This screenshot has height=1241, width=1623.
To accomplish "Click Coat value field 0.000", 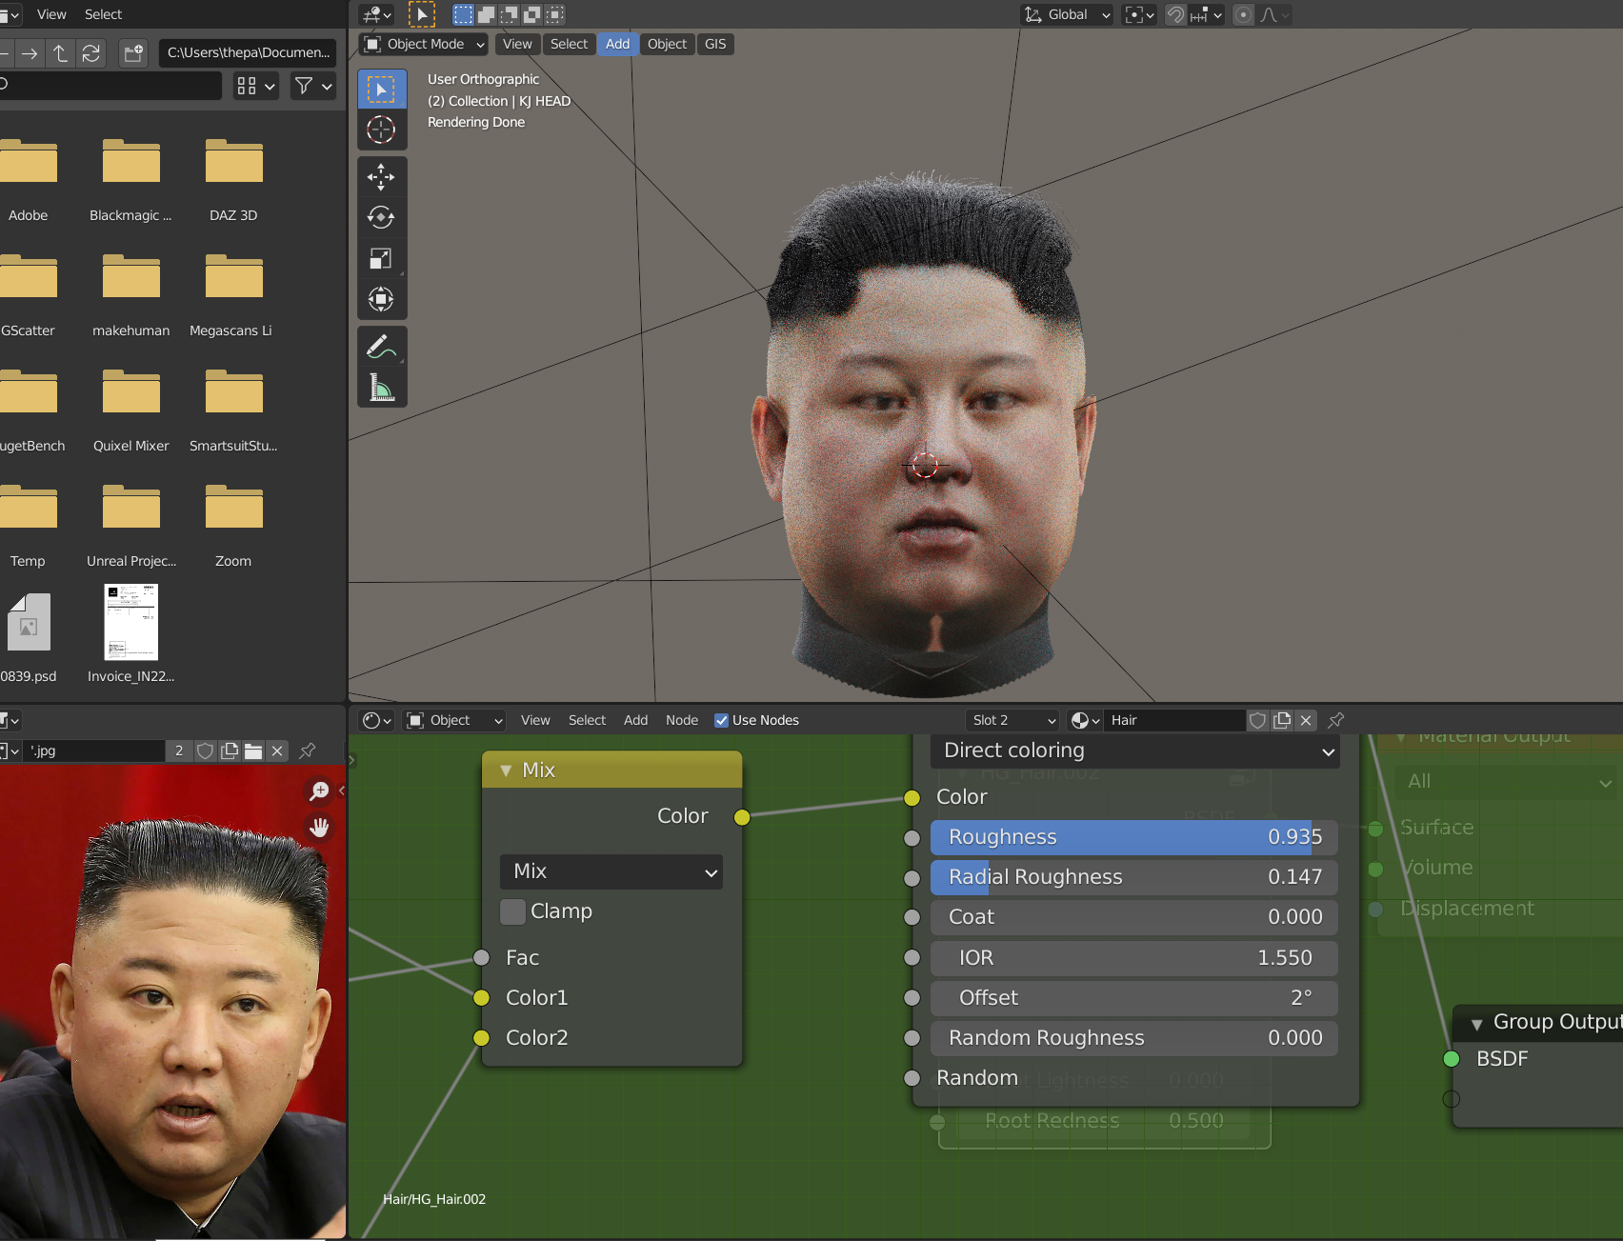I will tap(1134, 917).
